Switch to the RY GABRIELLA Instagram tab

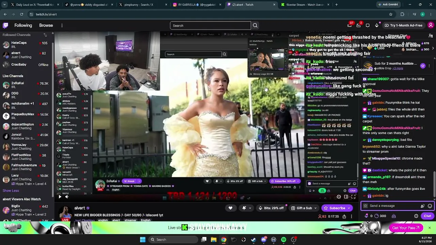click(x=197, y=5)
